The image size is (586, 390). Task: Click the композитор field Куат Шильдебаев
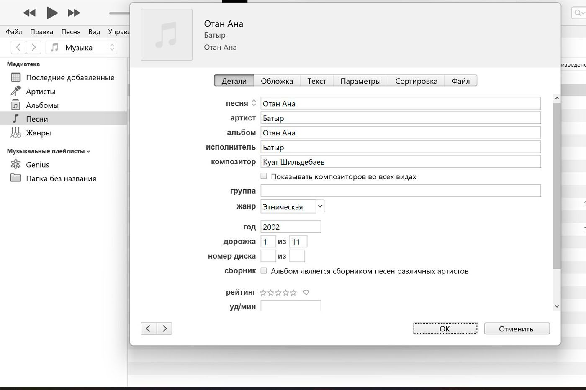point(401,162)
